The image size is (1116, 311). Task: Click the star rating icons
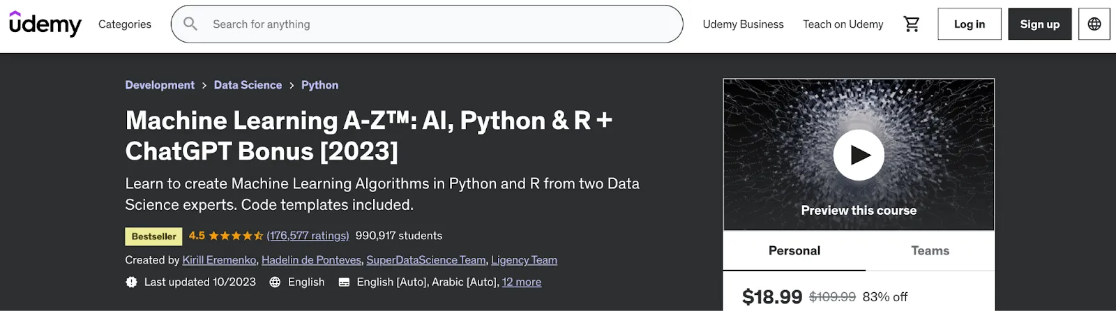click(236, 236)
